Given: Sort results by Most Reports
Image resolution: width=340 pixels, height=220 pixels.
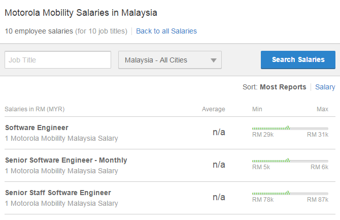Looking at the screenshot, I should (283, 87).
